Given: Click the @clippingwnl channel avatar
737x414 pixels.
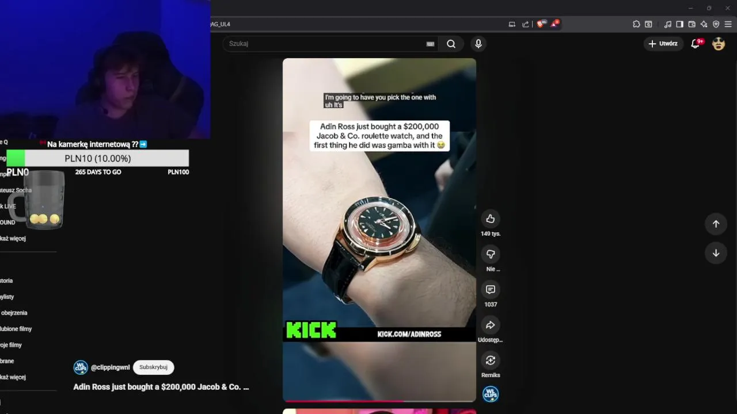Looking at the screenshot, I should point(81,367).
